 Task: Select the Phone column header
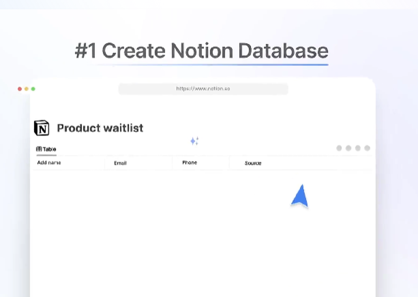189,163
